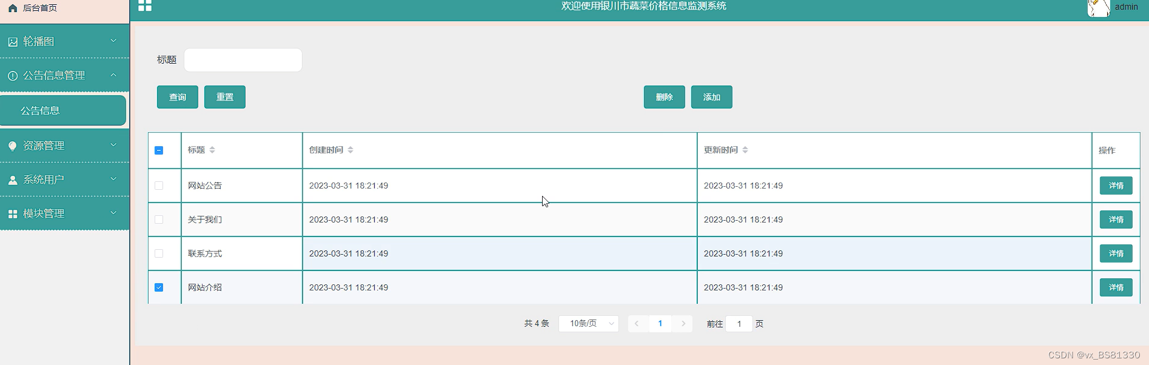Expand the 轮播图 menu chevron
This screenshot has width=1149, height=365.
(113, 41)
